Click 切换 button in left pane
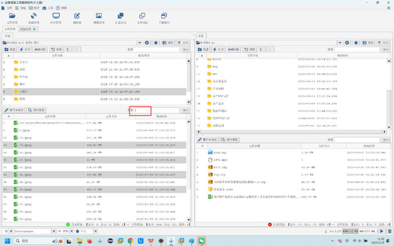This screenshot has height=246, width=394. click(x=40, y=50)
